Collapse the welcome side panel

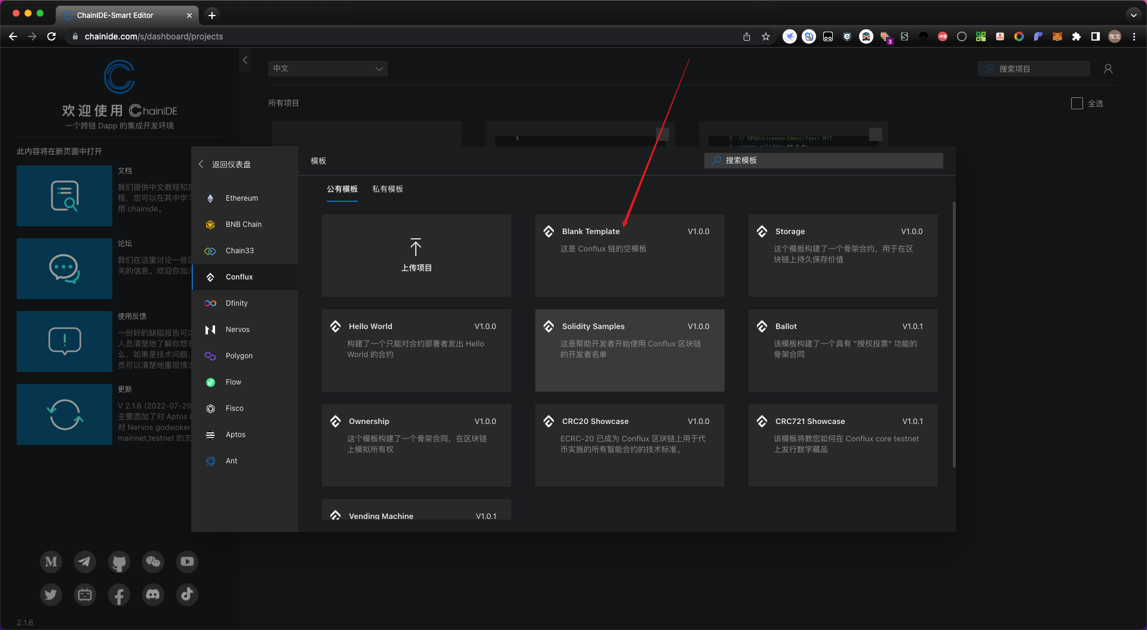(245, 60)
